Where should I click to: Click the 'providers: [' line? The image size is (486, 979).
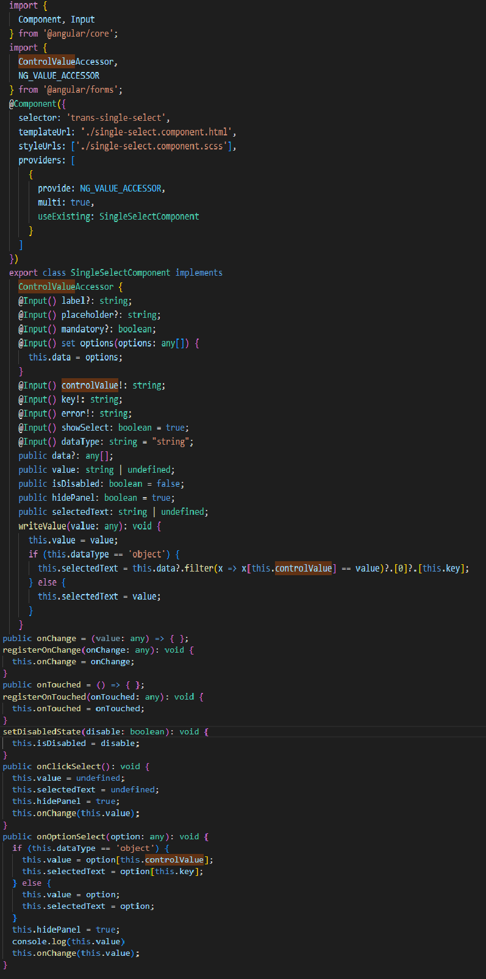[47, 160]
